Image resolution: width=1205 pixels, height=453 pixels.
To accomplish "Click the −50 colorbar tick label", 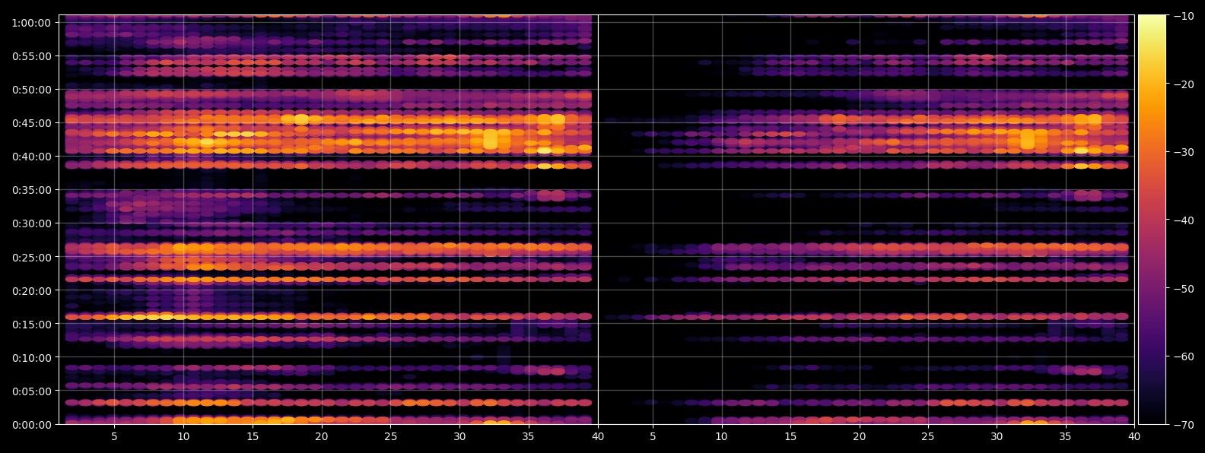I will click(x=1183, y=289).
